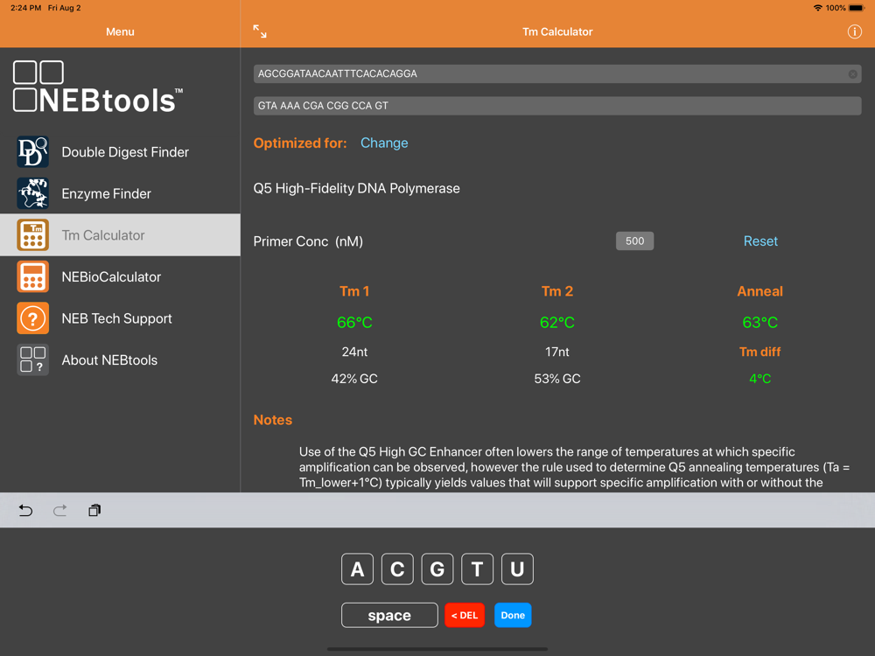
Task: Select Double Digest Finder menu item
Action: click(x=120, y=151)
